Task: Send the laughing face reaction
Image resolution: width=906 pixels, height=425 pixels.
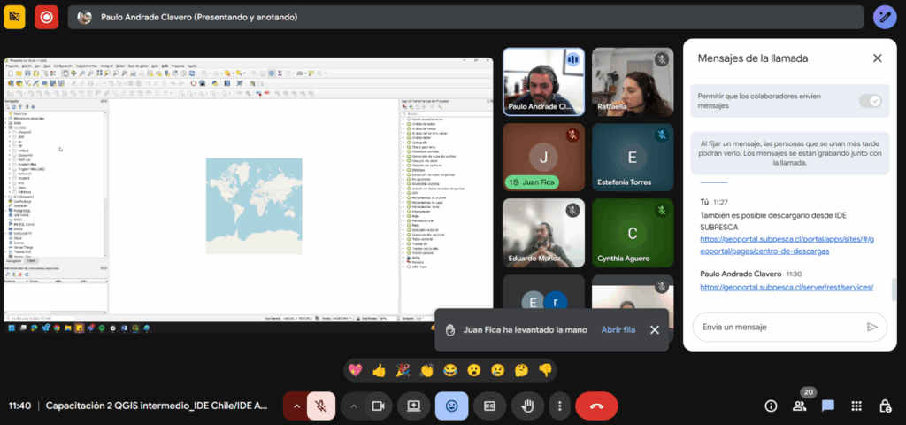Action: pyautogui.click(x=450, y=370)
